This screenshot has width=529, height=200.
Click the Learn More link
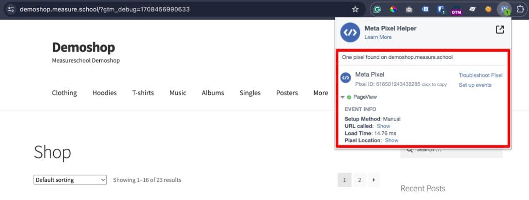pyautogui.click(x=378, y=37)
